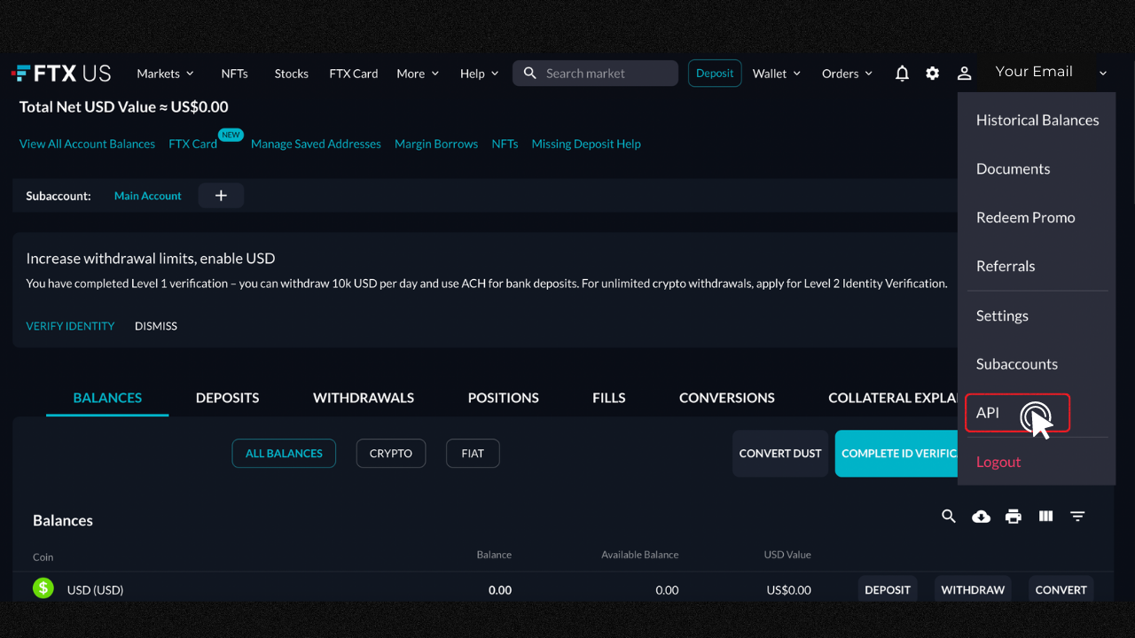Open Missing Deposit Help link
1135x638 pixels.
586,144
